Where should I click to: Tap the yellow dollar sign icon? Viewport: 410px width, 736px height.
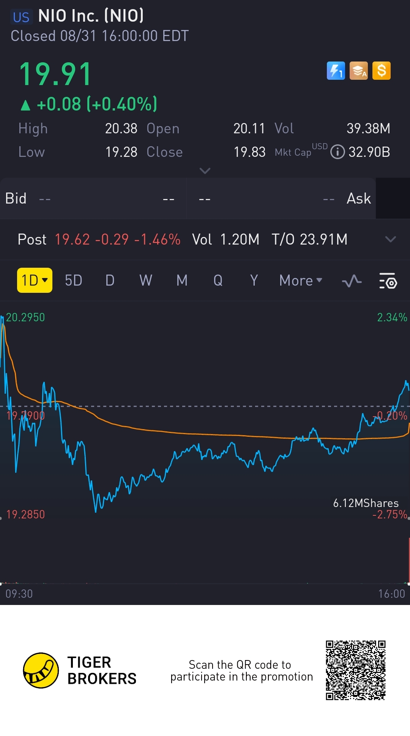(382, 71)
